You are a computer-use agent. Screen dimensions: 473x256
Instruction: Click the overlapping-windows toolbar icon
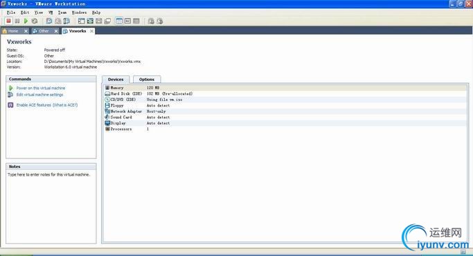[x=107, y=21]
